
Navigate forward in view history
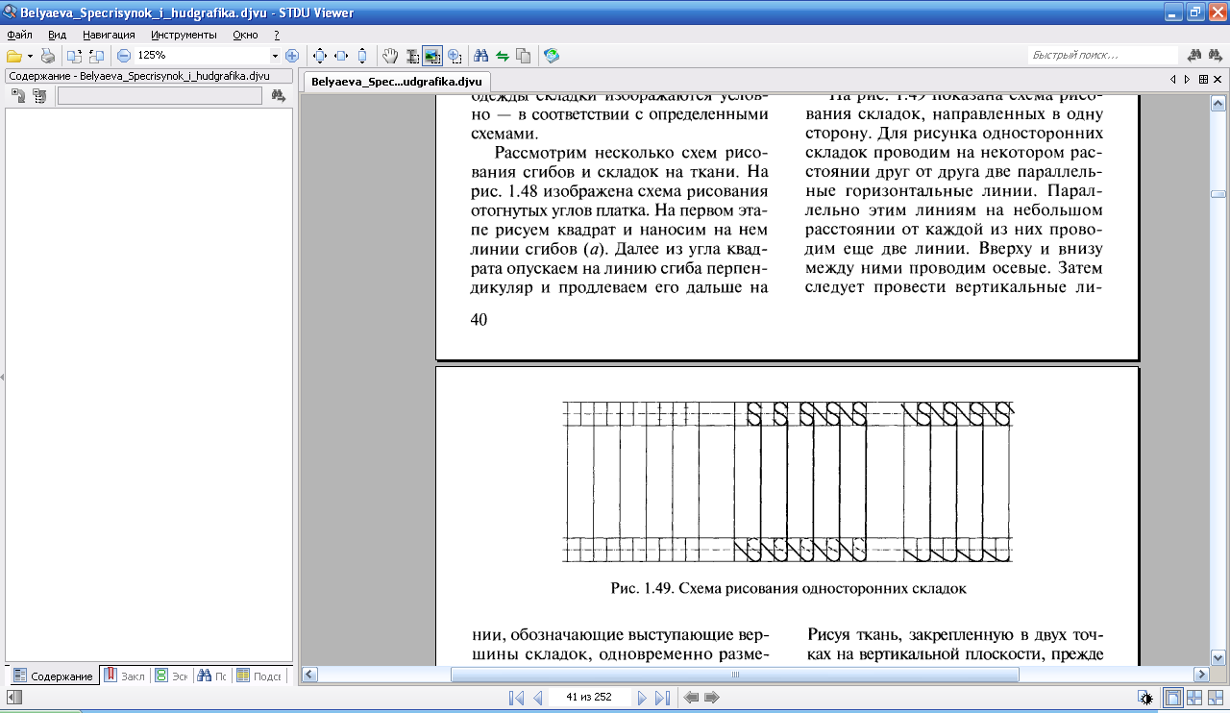[x=712, y=698]
